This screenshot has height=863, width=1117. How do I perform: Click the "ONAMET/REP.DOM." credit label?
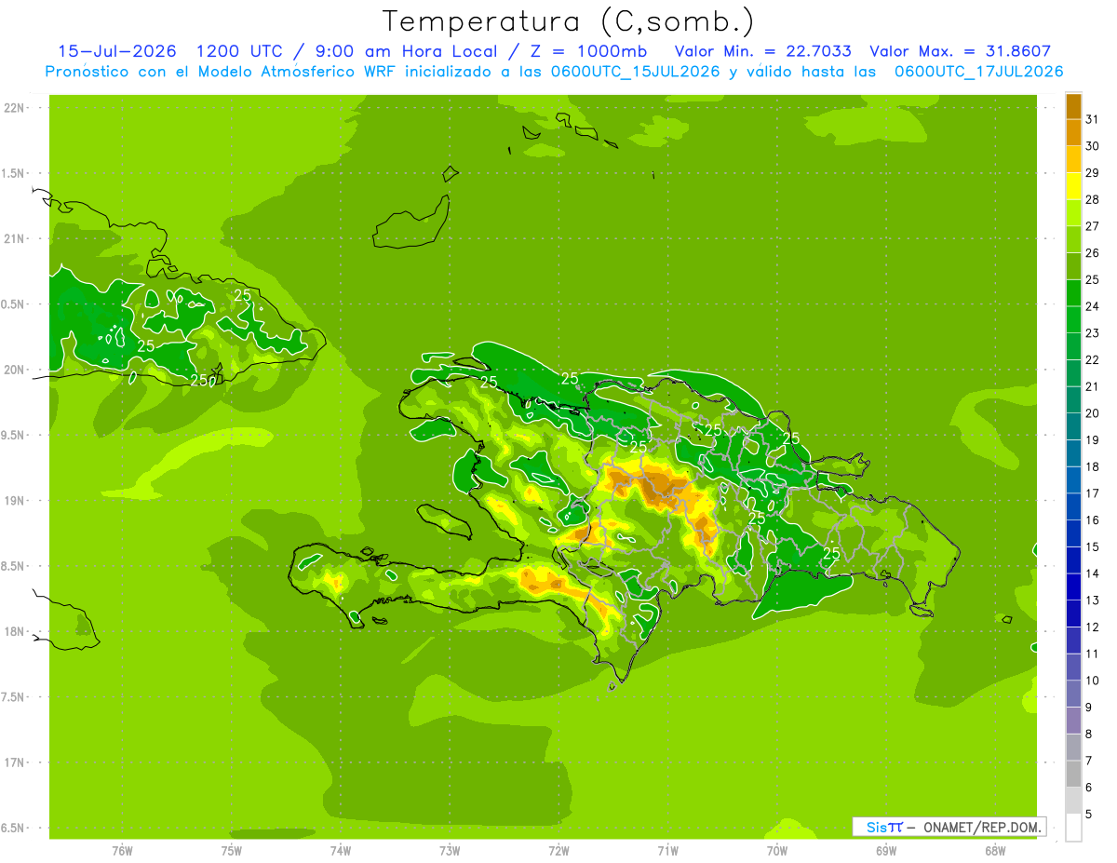point(981,827)
